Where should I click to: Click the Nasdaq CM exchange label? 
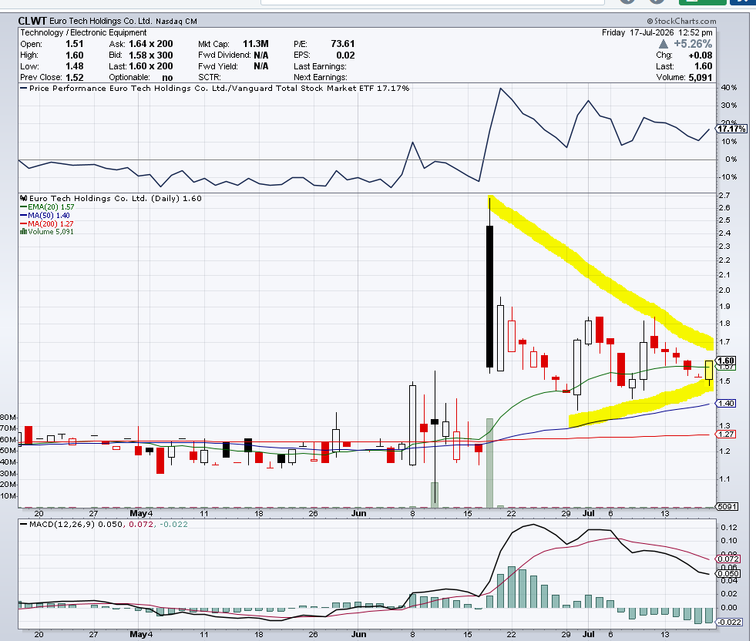click(x=176, y=22)
